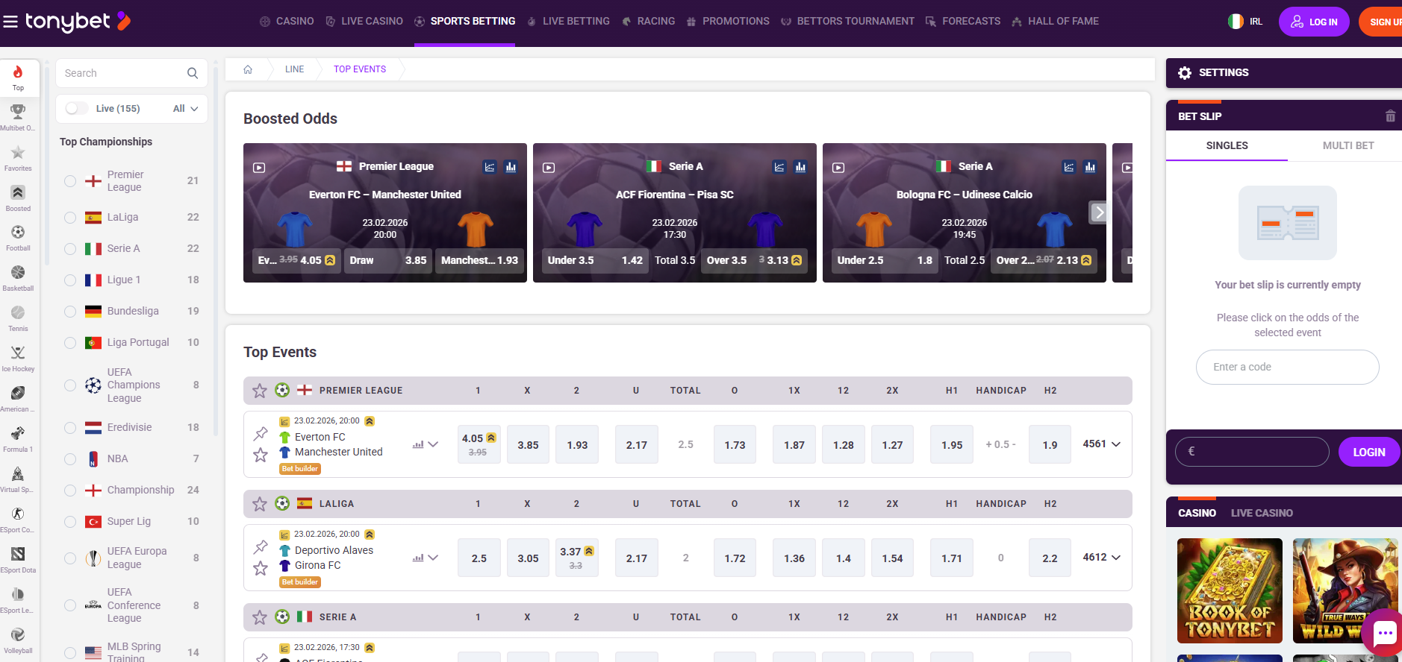Open the Promotions menu
Screen dimensions: 1402x662
(728, 22)
